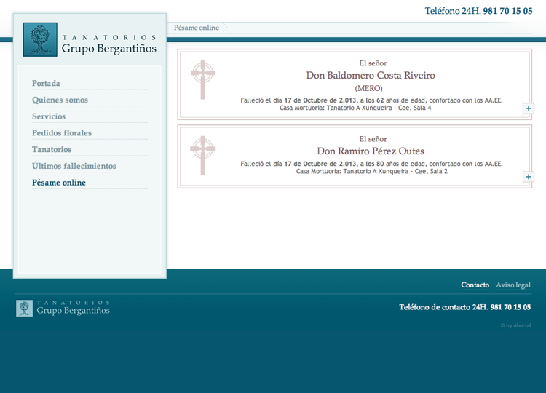View Últimos fallecimientos page
Image resolution: width=546 pixels, height=393 pixels.
(74, 166)
